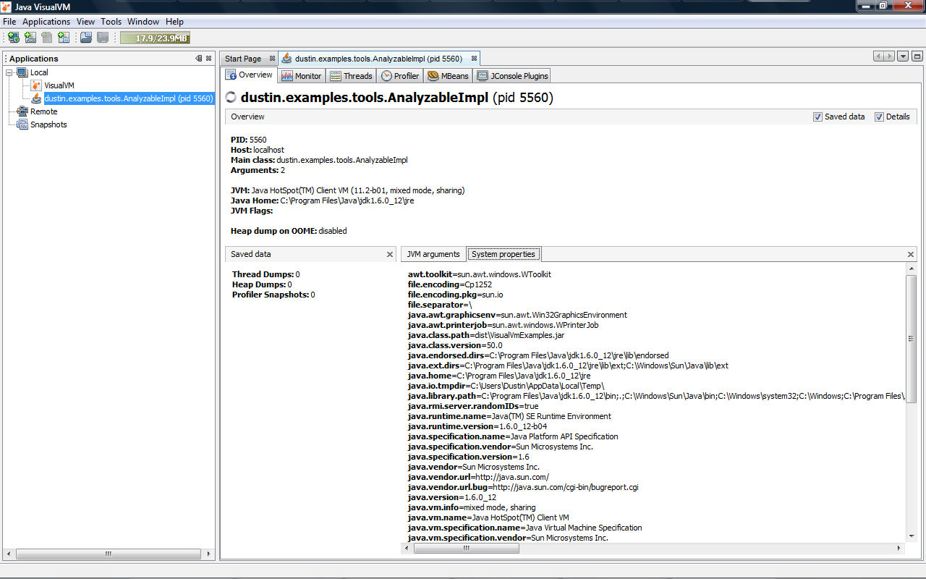The height and width of the screenshot is (579, 926).
Task: Click the JConsole Plugins tab's monitor icon
Action: (x=483, y=76)
